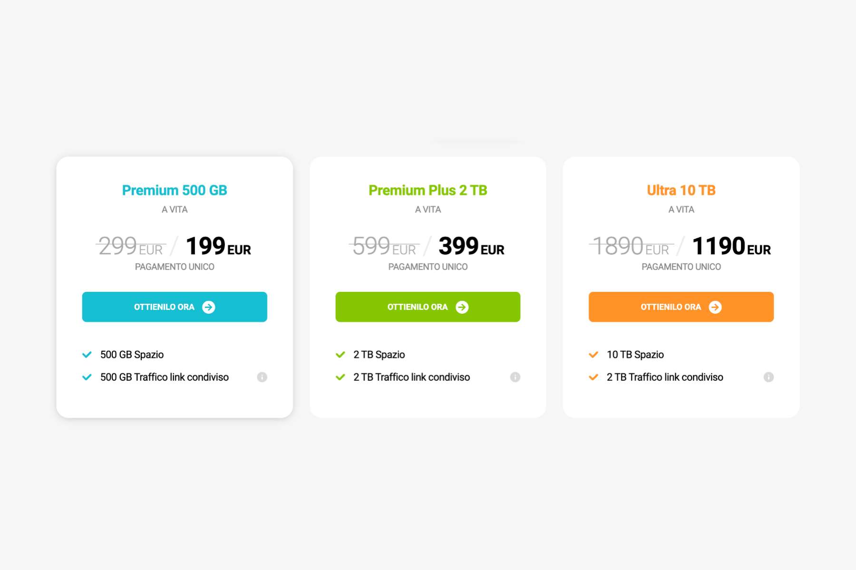Click the 399 EUR discounted price
The width and height of the screenshot is (856, 570).
[x=471, y=246]
